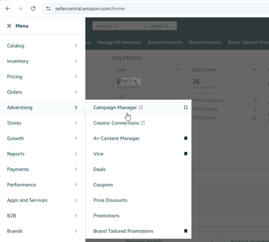Open the Deals link
The width and height of the screenshot is (269, 242).
(100, 169)
